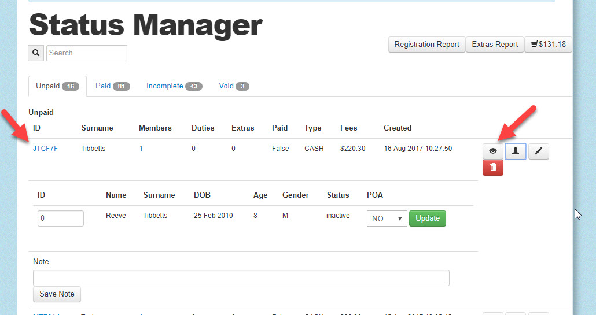Select the status value inactive
Image resolution: width=596 pixels, height=315 pixels.
[x=338, y=216]
